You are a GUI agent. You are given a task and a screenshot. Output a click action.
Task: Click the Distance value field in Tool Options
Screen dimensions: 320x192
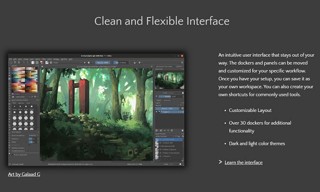(33, 139)
